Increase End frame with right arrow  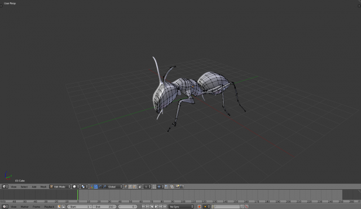[115, 207]
